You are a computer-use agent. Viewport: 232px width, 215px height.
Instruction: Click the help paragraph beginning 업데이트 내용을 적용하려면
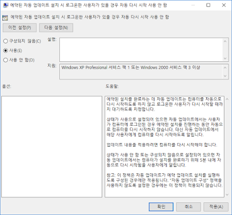point(162,145)
